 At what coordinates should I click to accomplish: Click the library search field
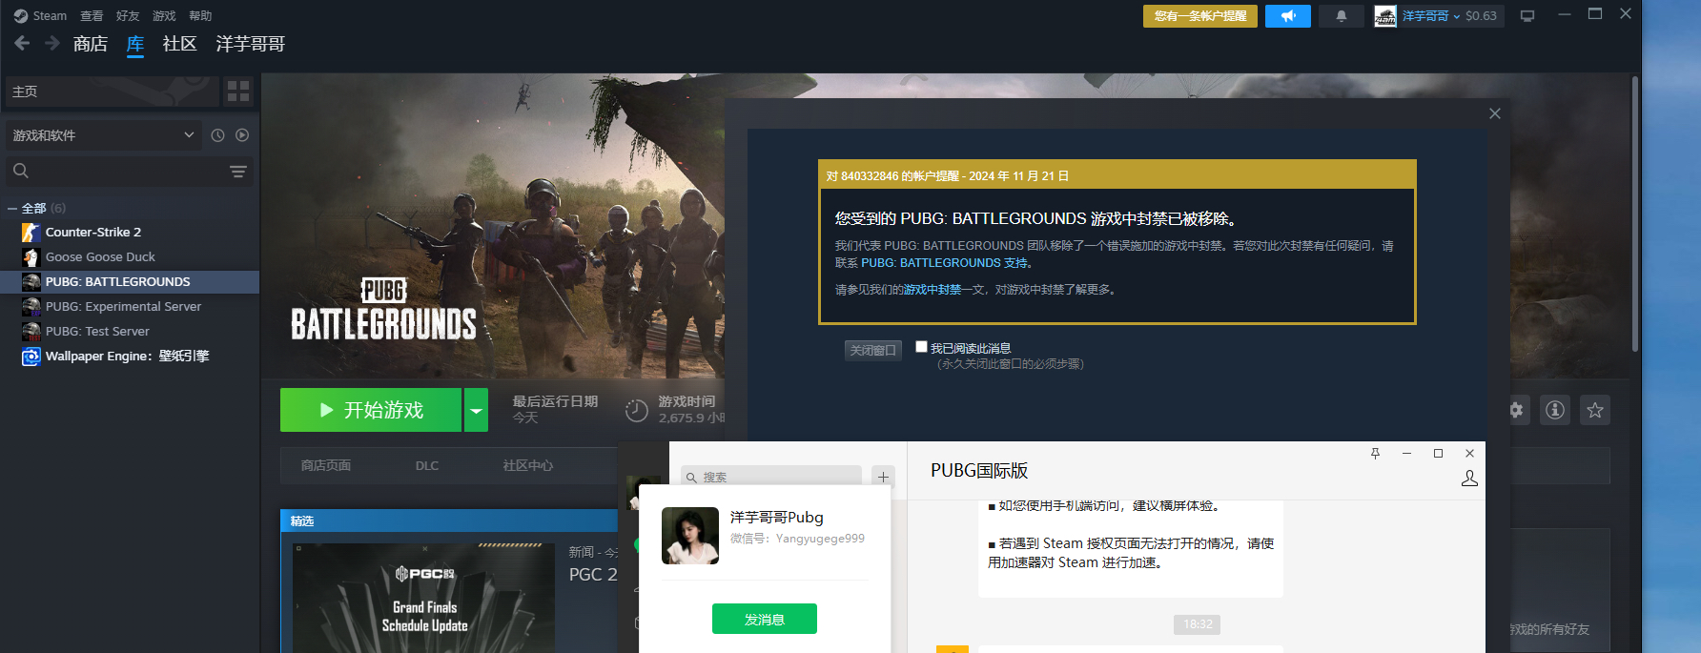pos(114,172)
